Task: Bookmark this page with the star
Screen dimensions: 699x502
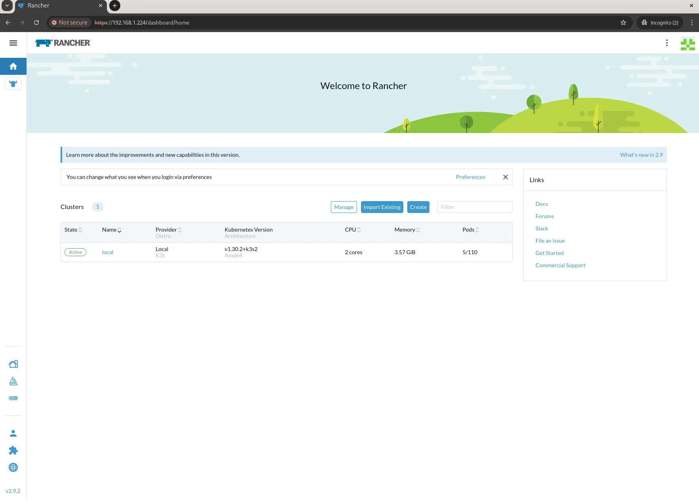Action: (623, 23)
